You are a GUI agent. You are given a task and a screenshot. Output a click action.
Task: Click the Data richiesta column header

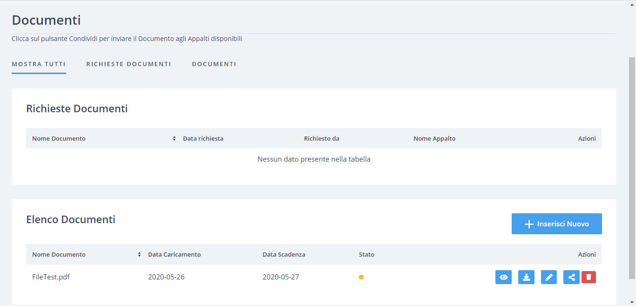[203, 138]
